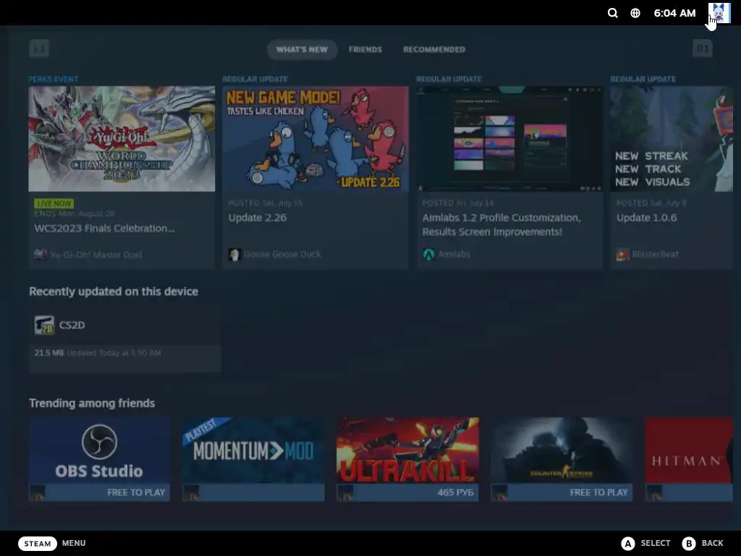
Task: Click the B Back button hint
Action: 703,543
